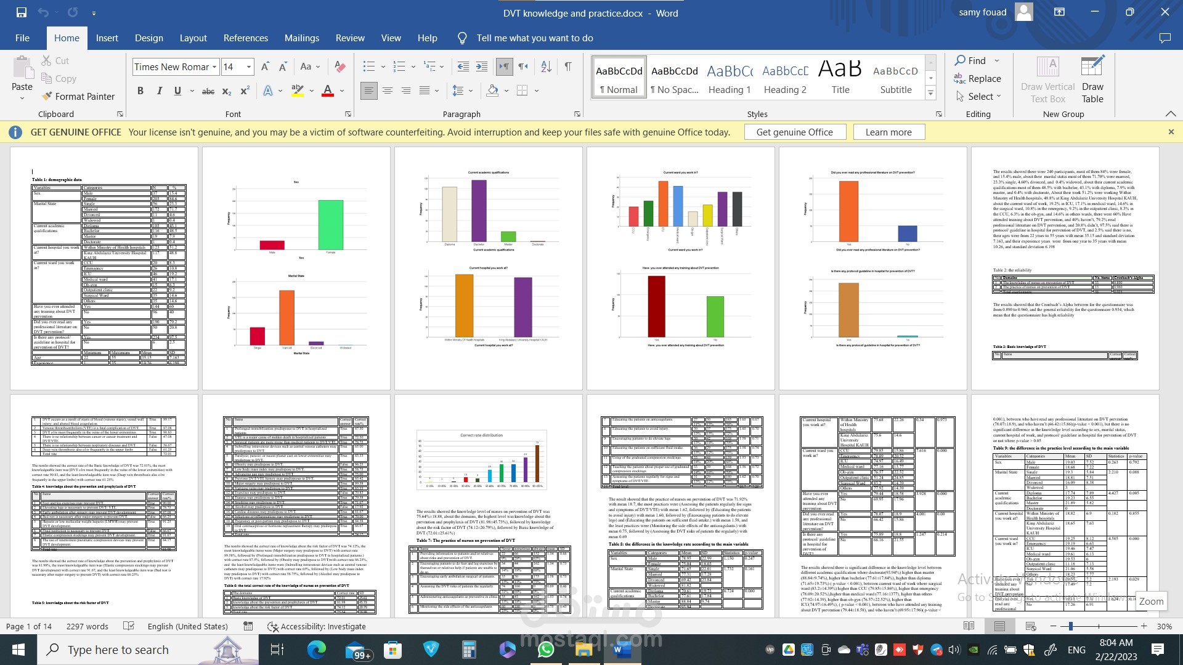The height and width of the screenshot is (665, 1183).
Task: Click Replace in the Editing group
Action: coord(978,78)
